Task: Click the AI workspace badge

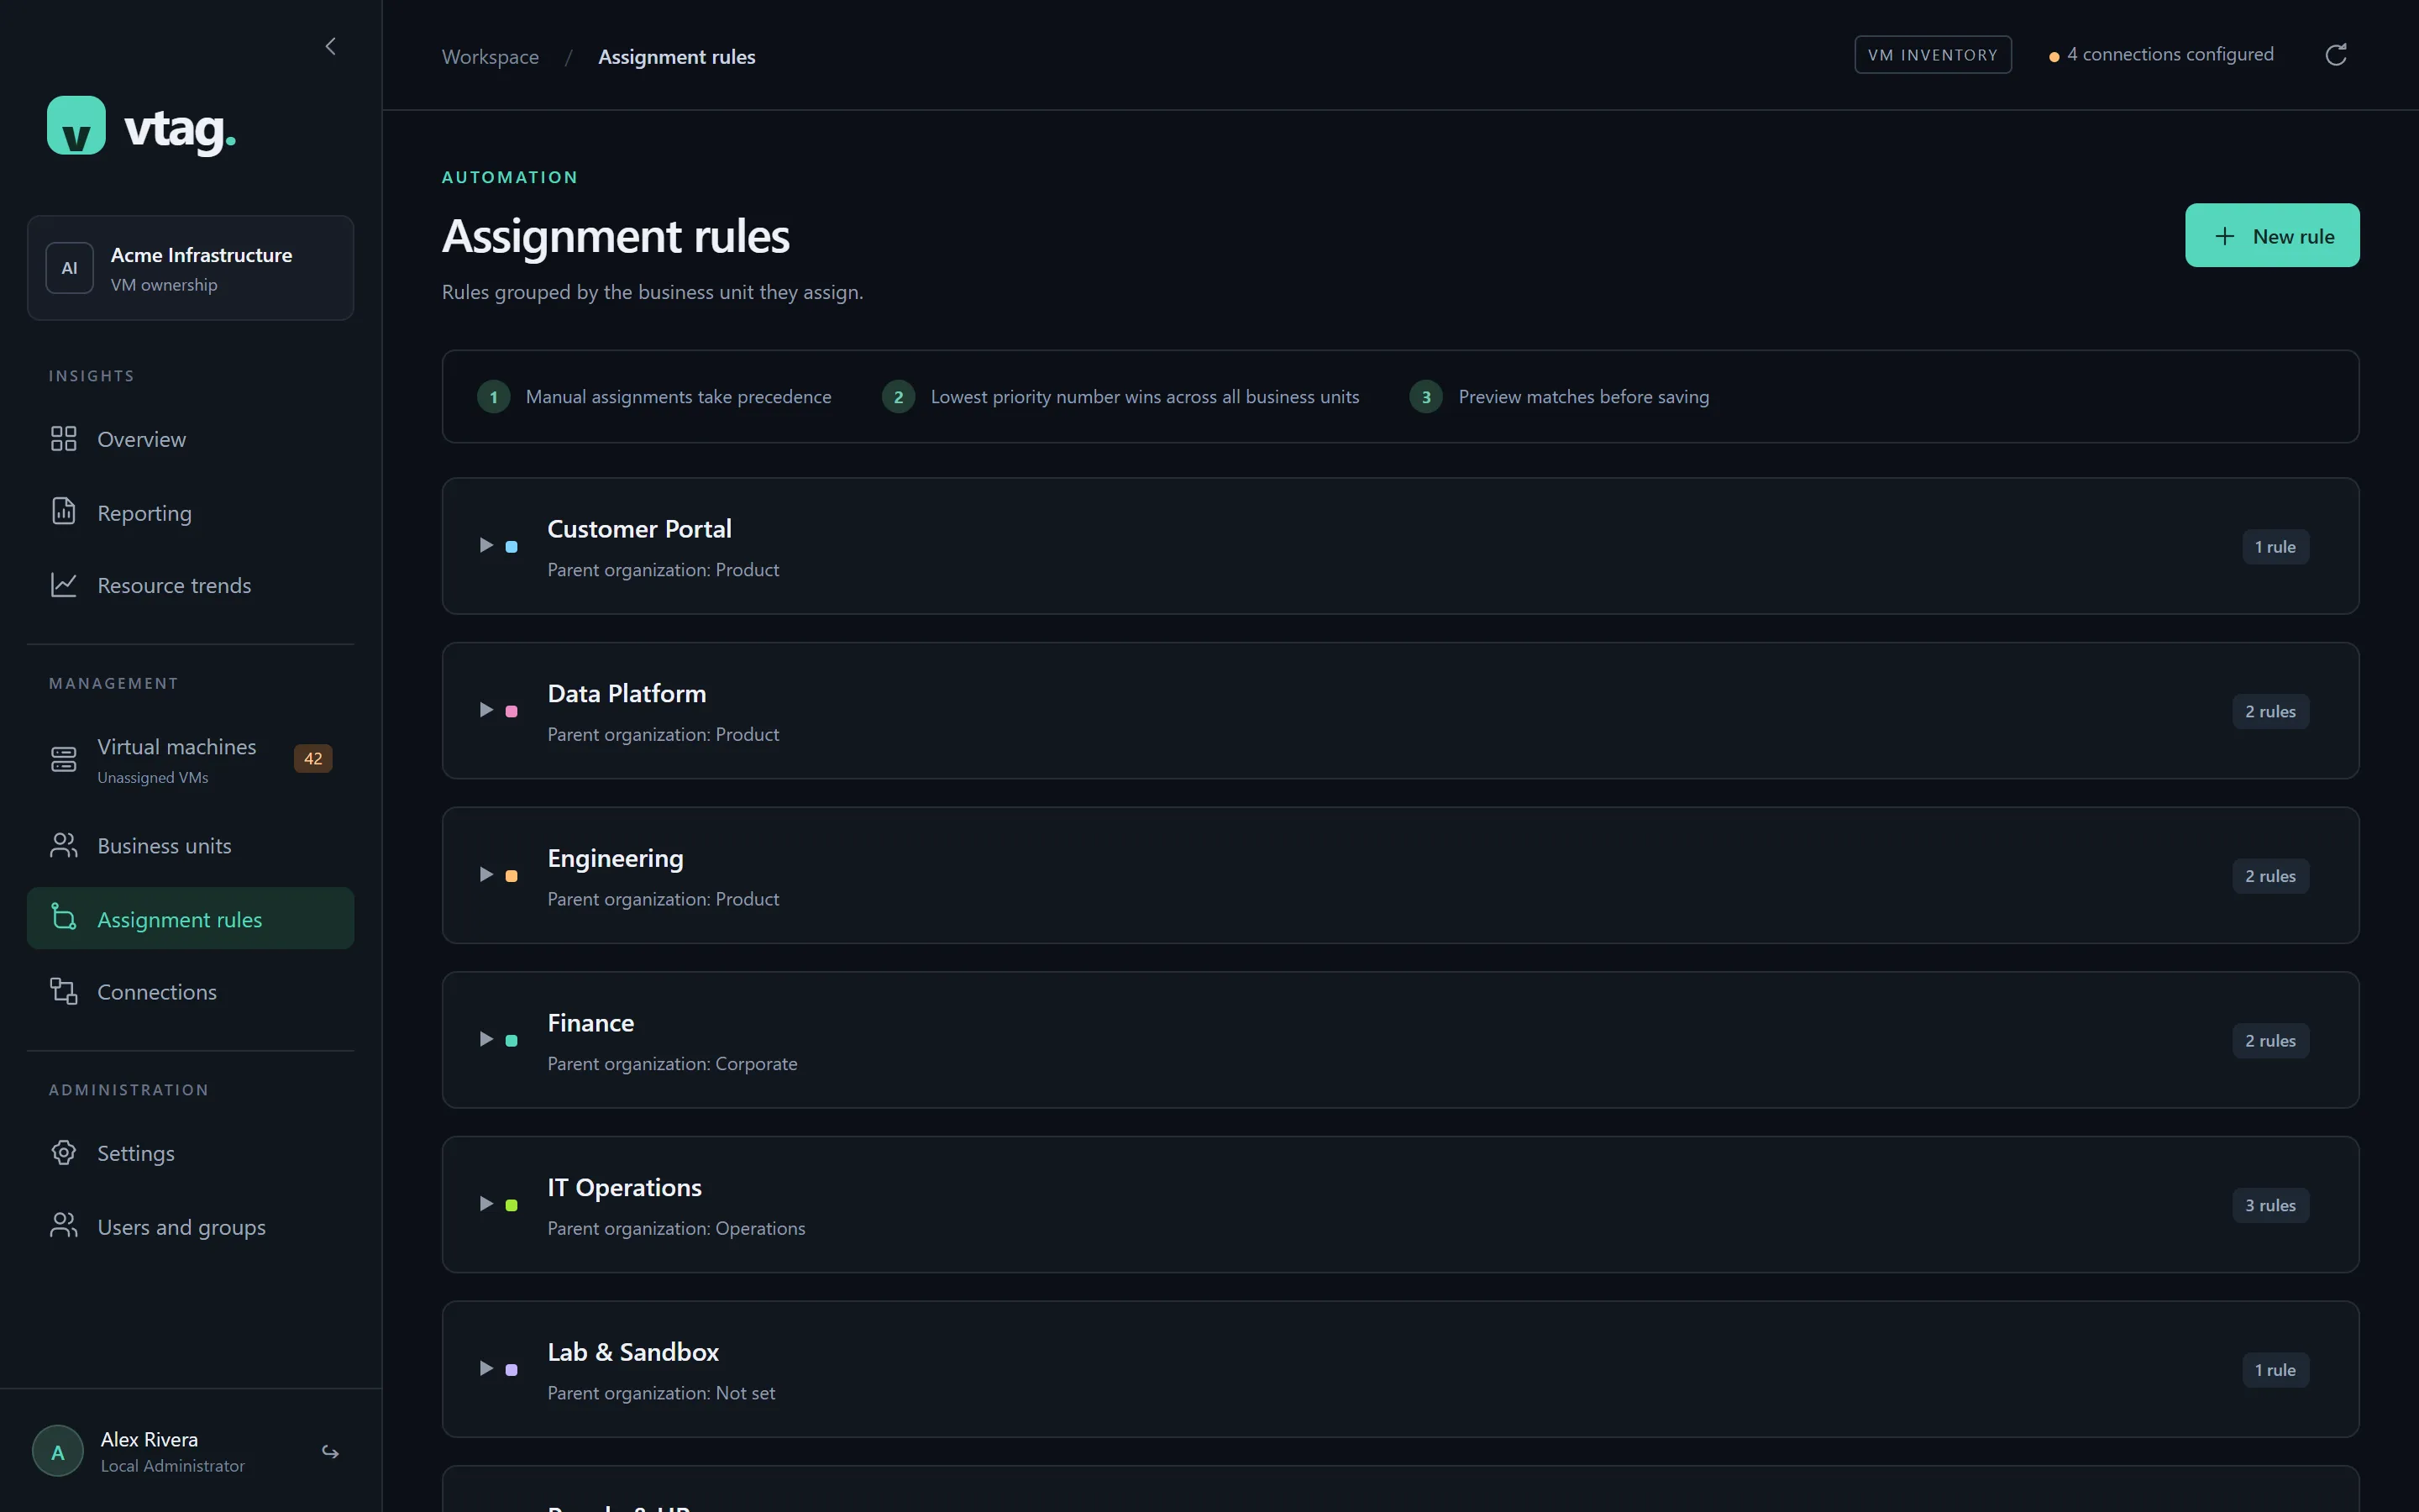Action: coord(70,268)
